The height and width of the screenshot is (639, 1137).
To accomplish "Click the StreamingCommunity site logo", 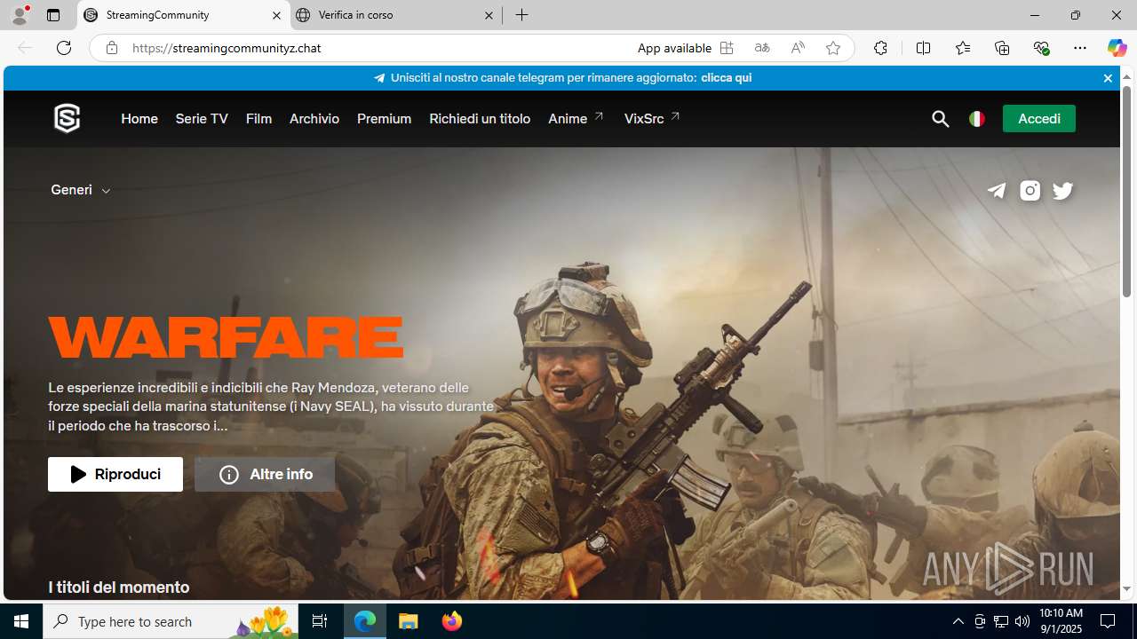I will 67,118.
